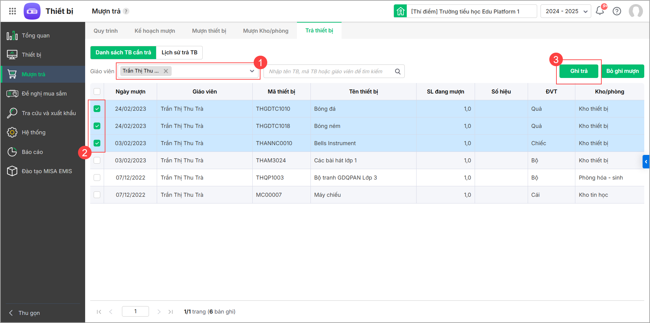
Task: Open the user avatar profile menu
Action: (x=636, y=11)
